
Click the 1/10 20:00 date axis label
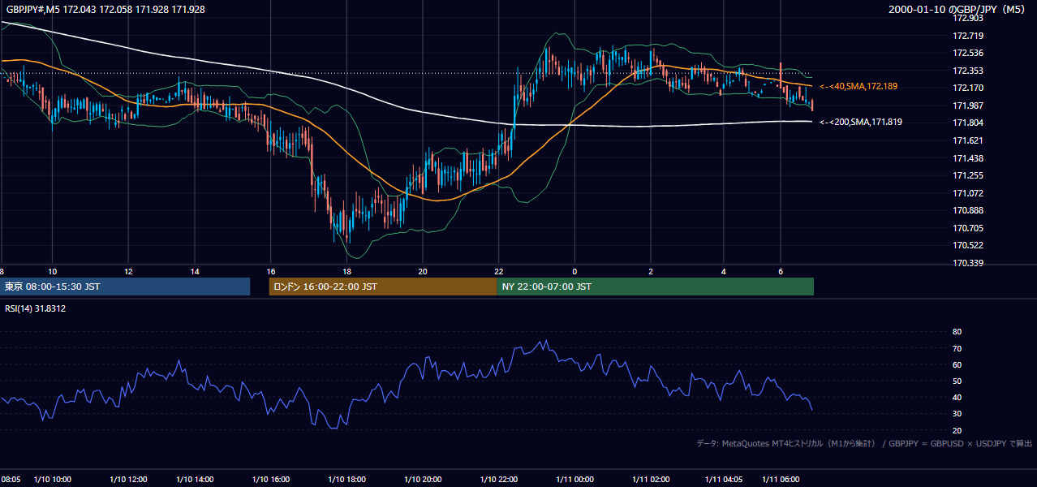tap(423, 480)
